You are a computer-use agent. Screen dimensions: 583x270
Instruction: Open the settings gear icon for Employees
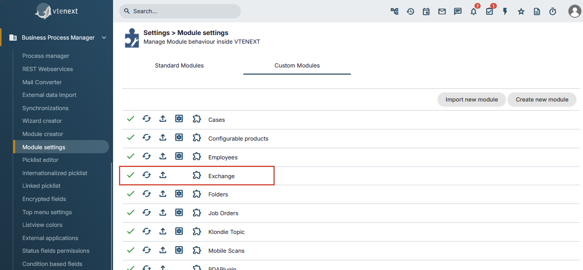tap(179, 156)
